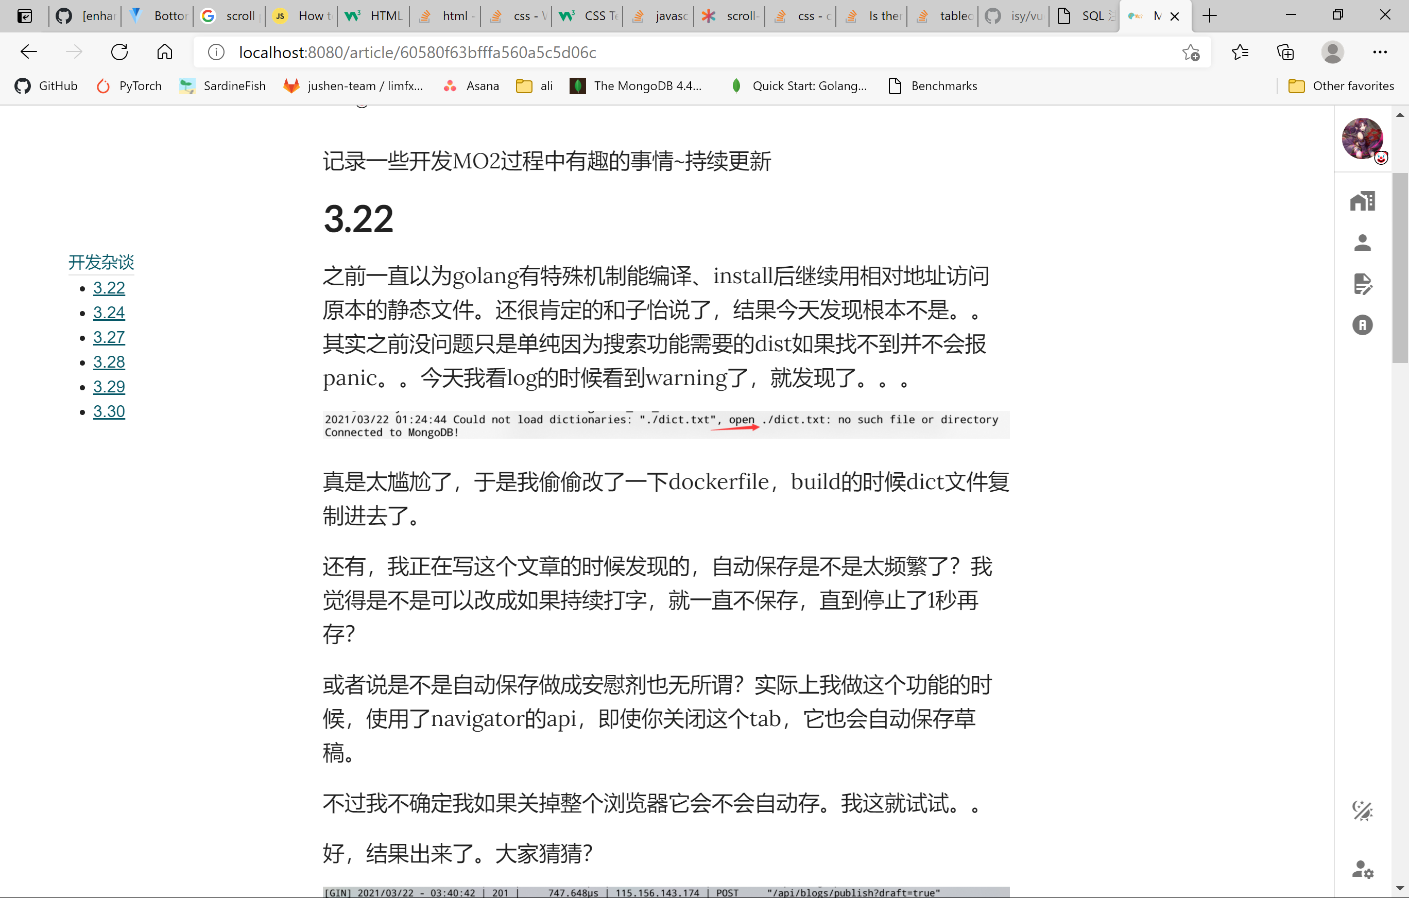Navigate back with the back arrow
This screenshot has width=1409, height=898.
tap(28, 52)
